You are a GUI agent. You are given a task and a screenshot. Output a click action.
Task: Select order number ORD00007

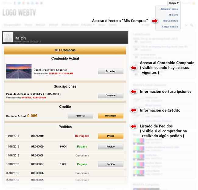point(37,164)
